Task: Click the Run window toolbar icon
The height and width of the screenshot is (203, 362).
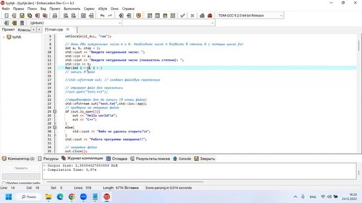Action: tap(157, 15)
